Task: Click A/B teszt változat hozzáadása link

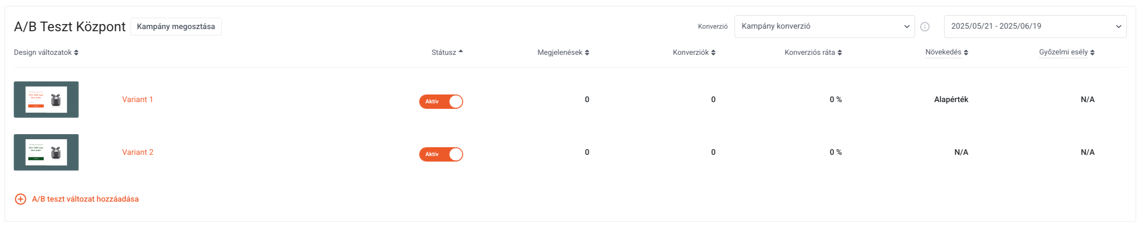Action: [85, 199]
